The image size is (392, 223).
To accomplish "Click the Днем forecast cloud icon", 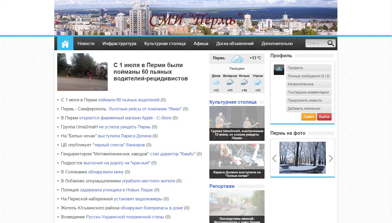I will [x=216, y=82].
